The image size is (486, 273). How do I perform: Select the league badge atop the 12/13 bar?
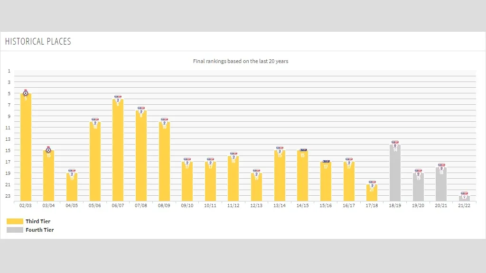(256, 173)
